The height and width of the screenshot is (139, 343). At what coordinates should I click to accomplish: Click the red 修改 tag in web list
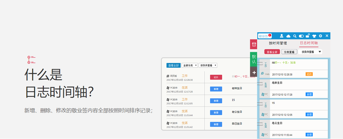coord(216,77)
